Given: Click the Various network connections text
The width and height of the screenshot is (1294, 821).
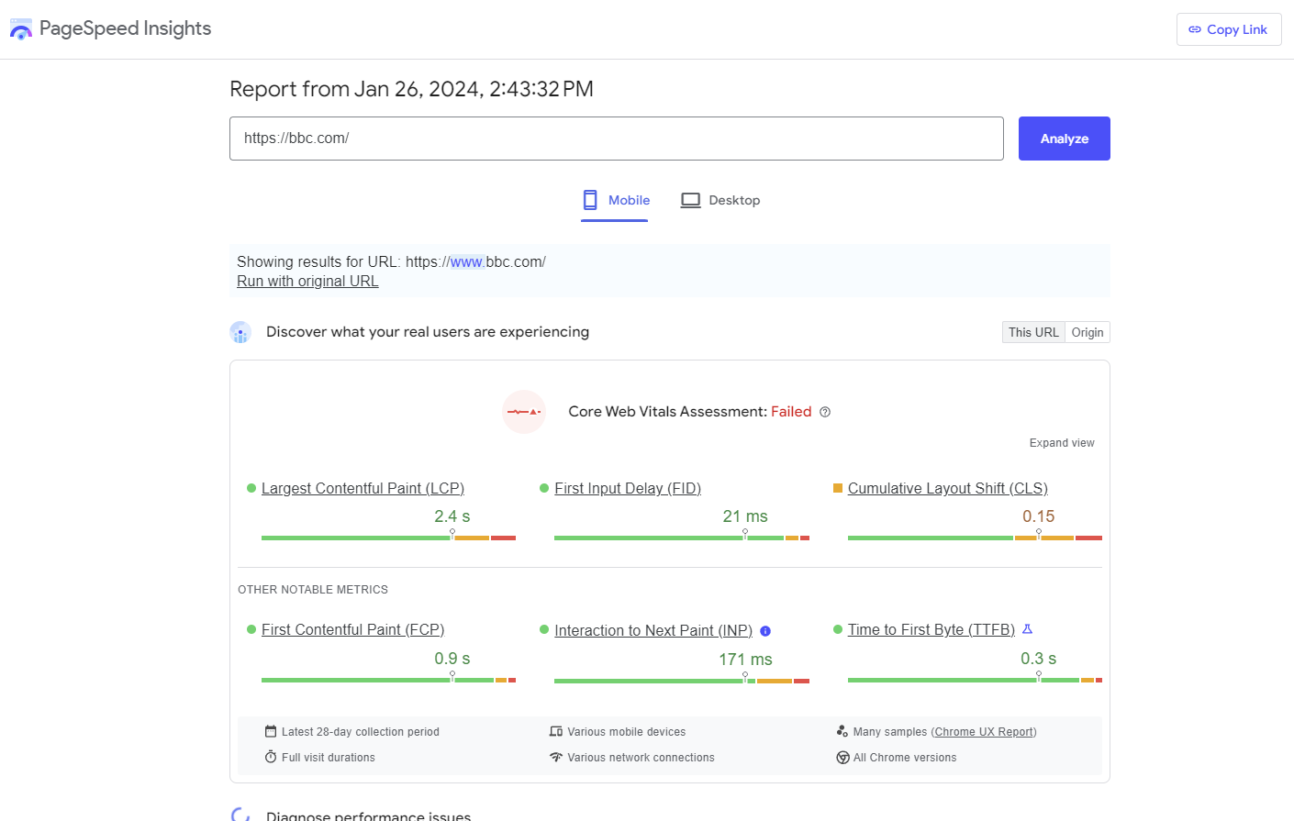Looking at the screenshot, I should [641, 758].
